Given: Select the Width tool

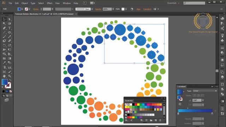Looking at the screenshot, I should coord(4,50).
